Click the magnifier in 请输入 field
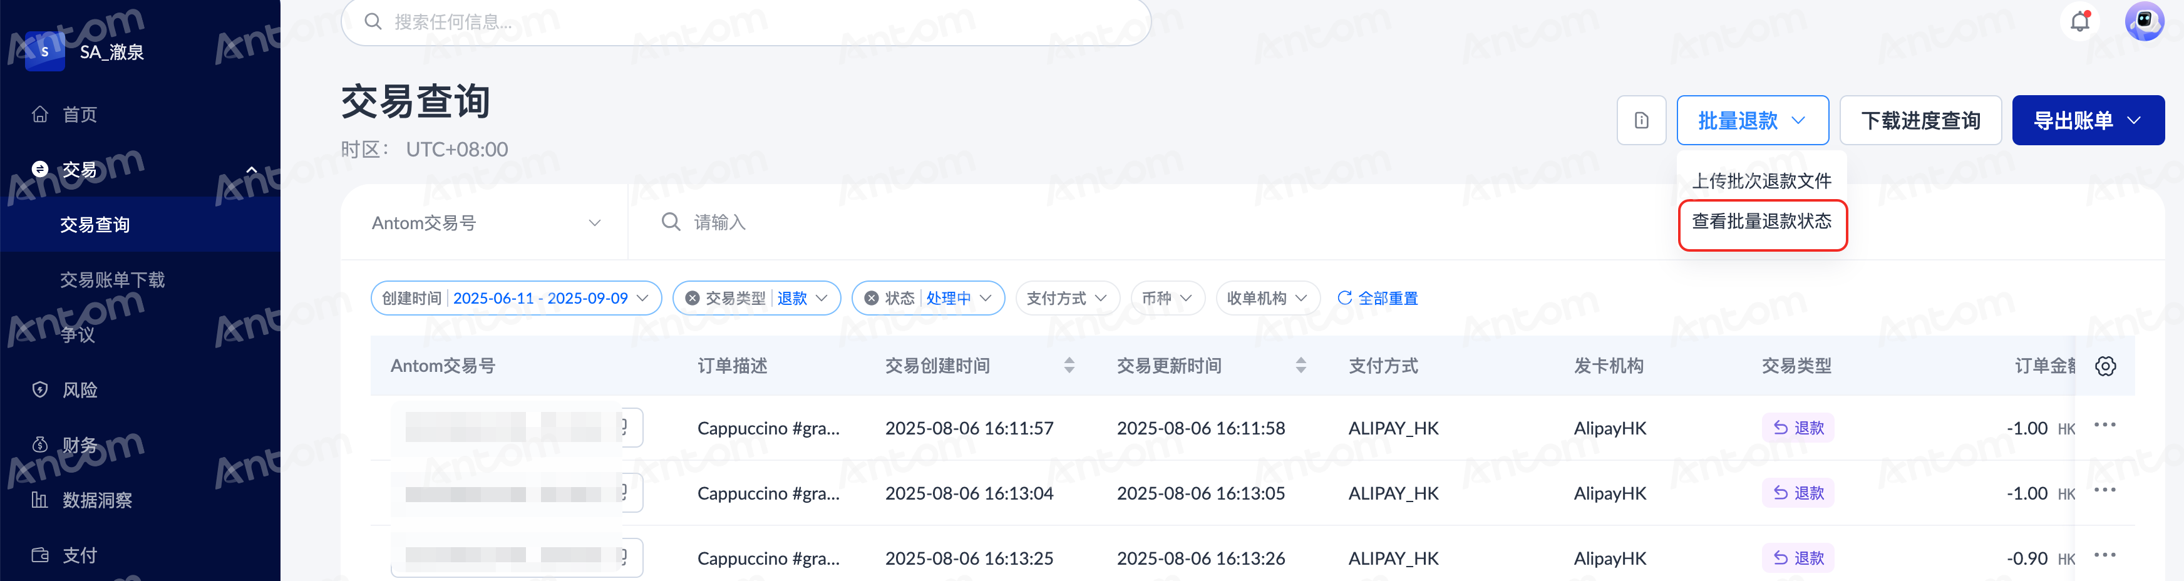 pos(671,222)
